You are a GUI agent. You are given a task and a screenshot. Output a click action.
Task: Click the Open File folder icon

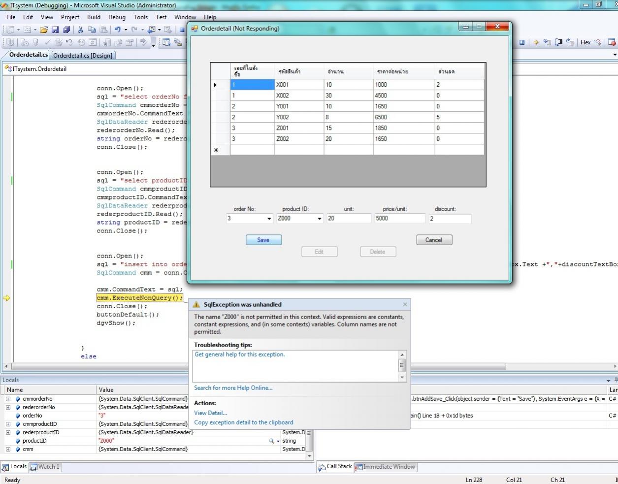44,30
